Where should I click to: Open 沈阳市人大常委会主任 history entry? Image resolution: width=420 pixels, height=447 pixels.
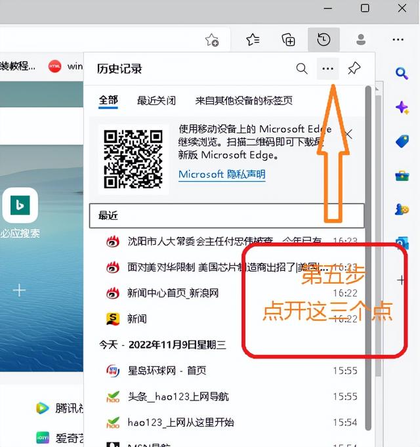coord(226,242)
